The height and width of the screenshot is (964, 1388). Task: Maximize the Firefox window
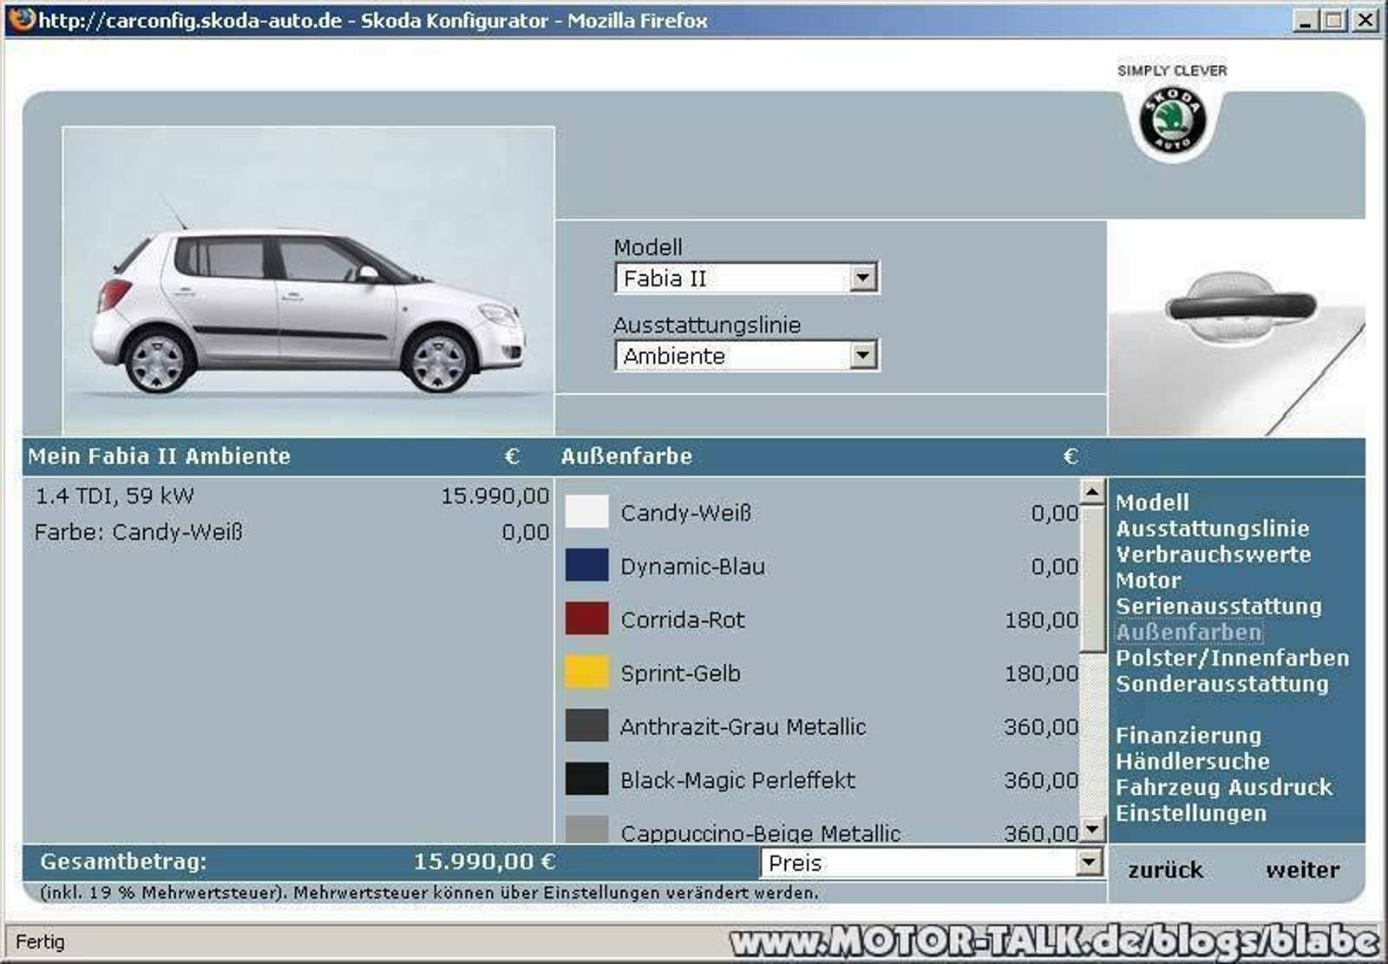click(x=1334, y=19)
